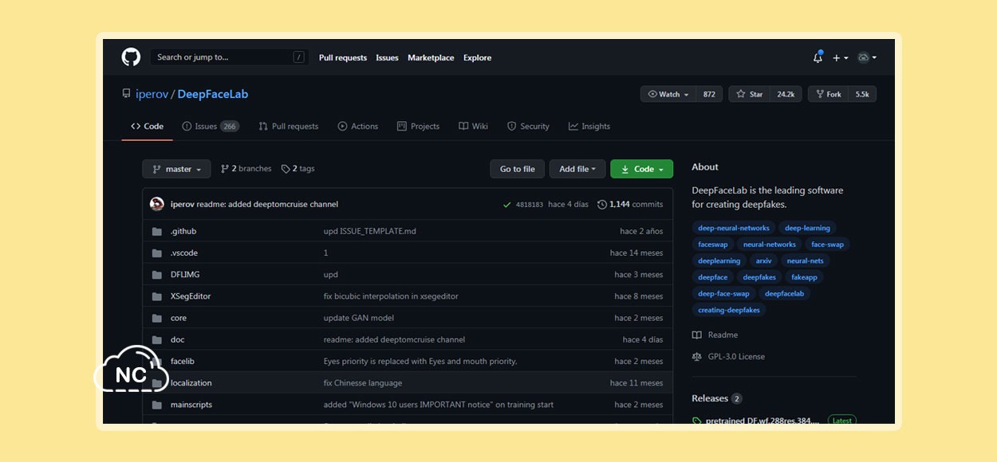Open Pull requests in the top navigation
The height and width of the screenshot is (462, 997).
[343, 57]
